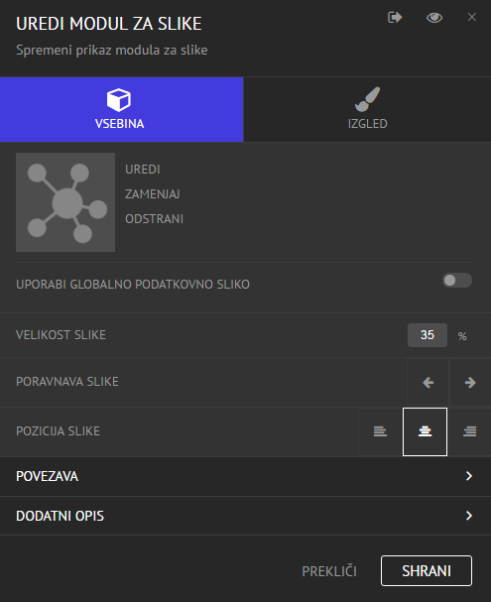
Task: Select right arrow image alignment
Action: [x=470, y=383]
